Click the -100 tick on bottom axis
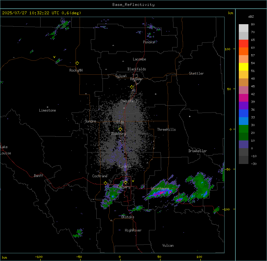The height and width of the screenshot is (261, 267). pos(39,257)
